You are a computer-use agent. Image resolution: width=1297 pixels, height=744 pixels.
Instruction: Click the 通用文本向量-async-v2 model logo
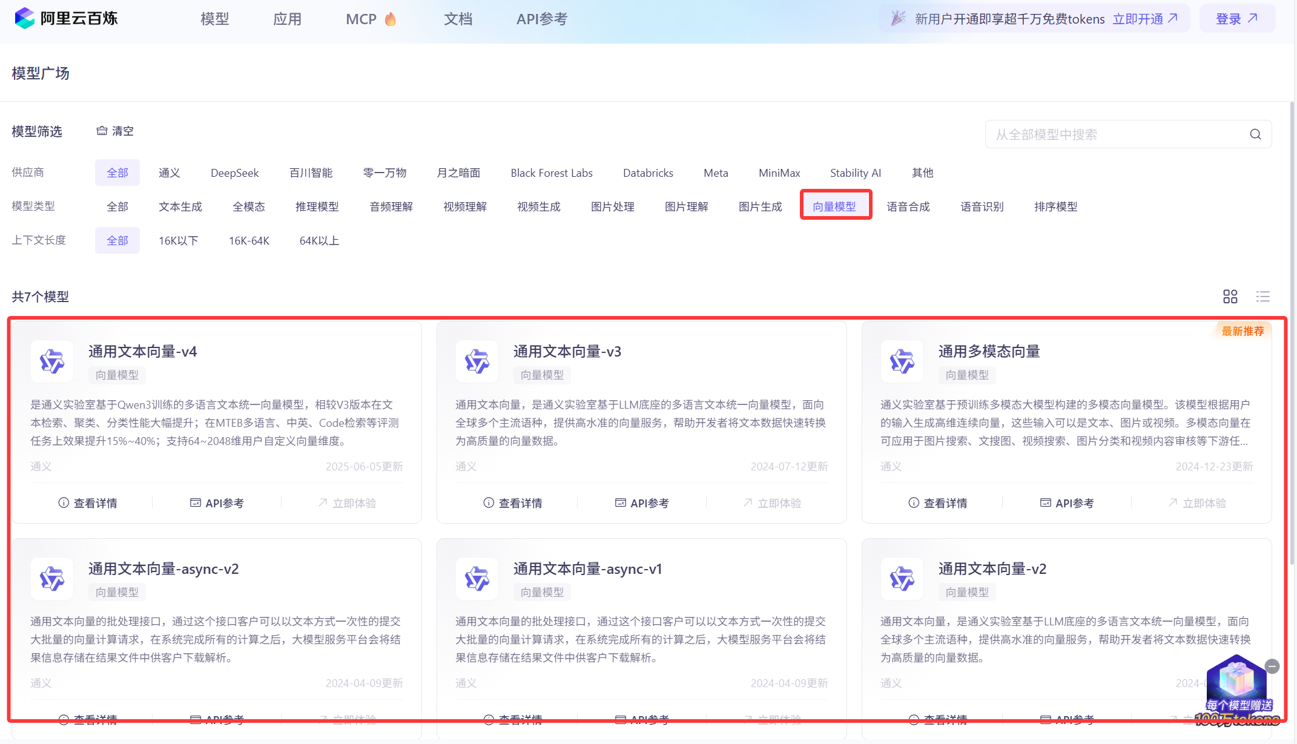52,579
